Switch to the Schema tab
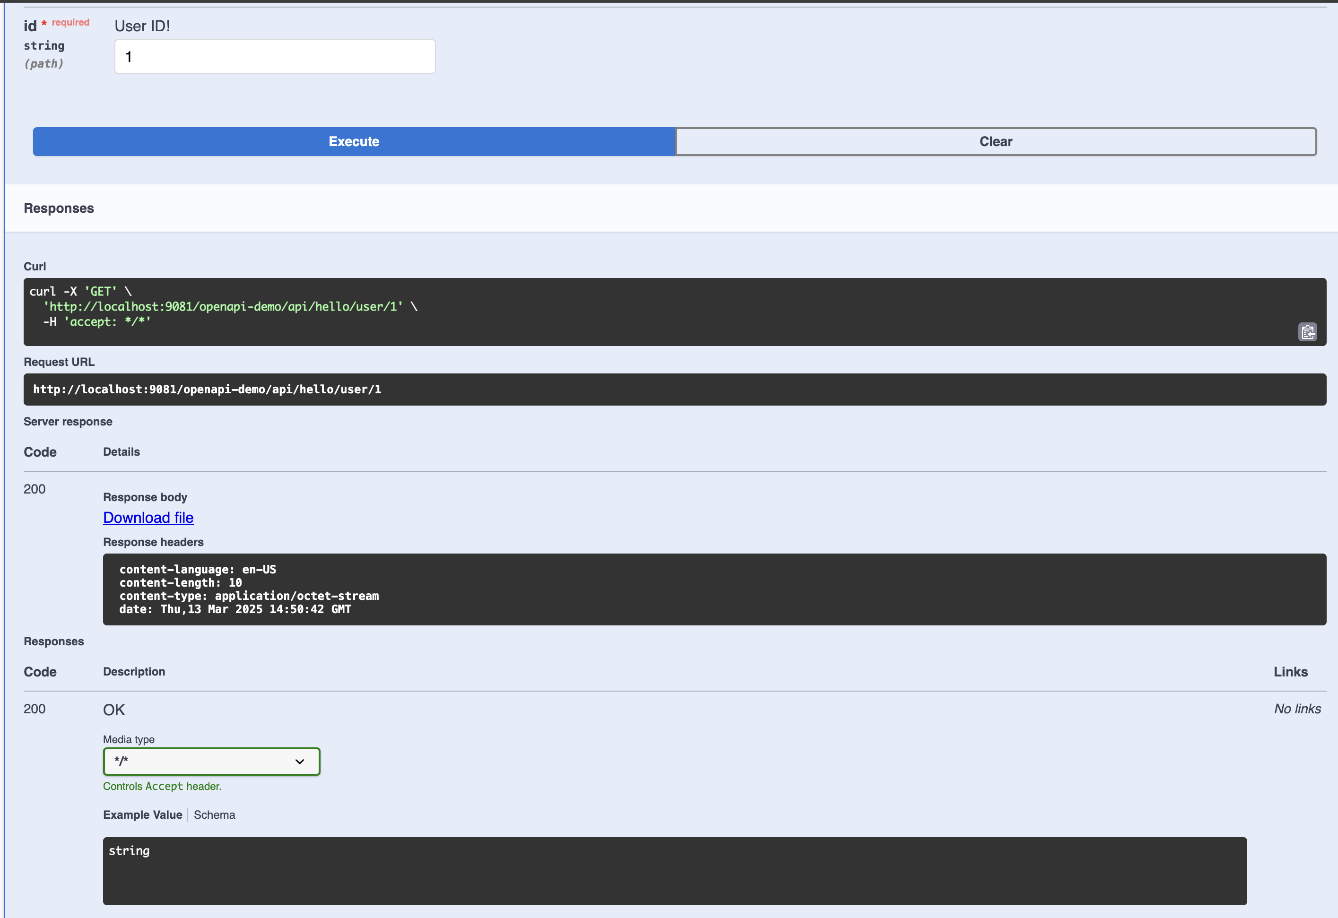 [x=214, y=815]
